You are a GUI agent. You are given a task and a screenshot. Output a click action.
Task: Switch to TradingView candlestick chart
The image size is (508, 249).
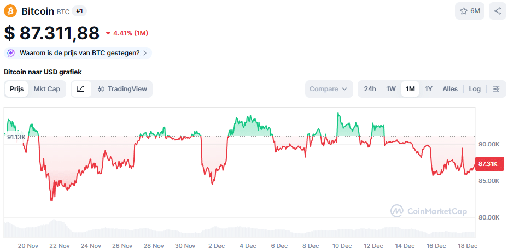[122, 89]
